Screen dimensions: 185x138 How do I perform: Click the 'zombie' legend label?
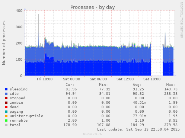(16, 103)
